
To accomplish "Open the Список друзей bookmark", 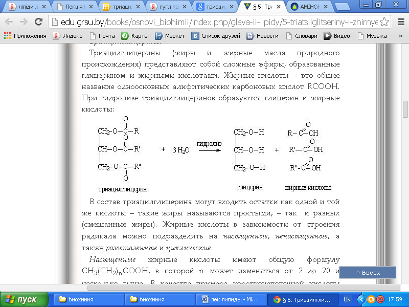I will click(x=216, y=36).
